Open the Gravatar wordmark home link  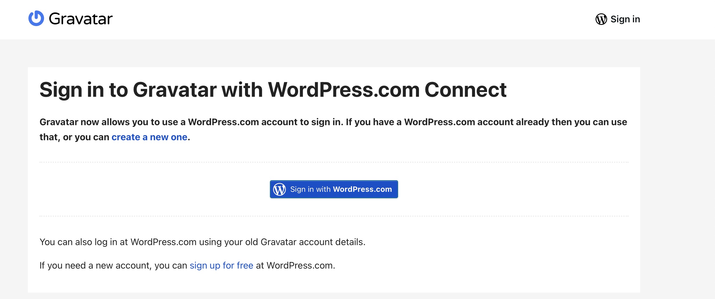point(81,19)
